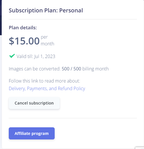Select the $15.00 price amount
Viewport: 144px width, 149px height.
point(24,41)
